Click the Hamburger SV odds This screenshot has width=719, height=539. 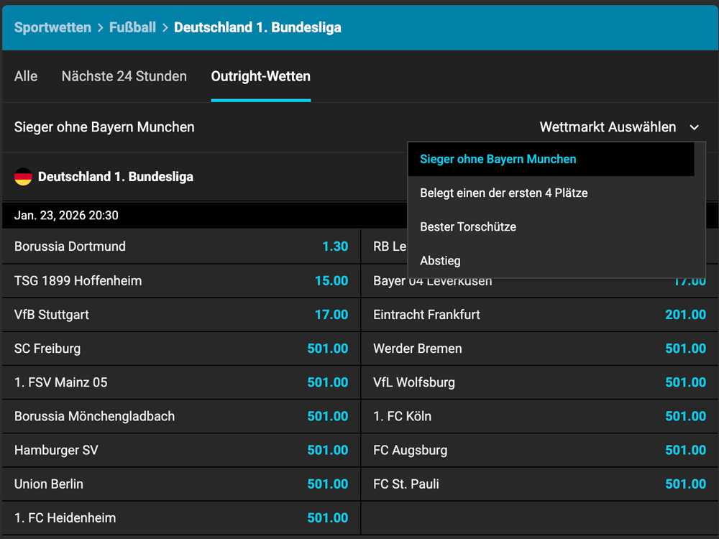pyautogui.click(x=328, y=450)
